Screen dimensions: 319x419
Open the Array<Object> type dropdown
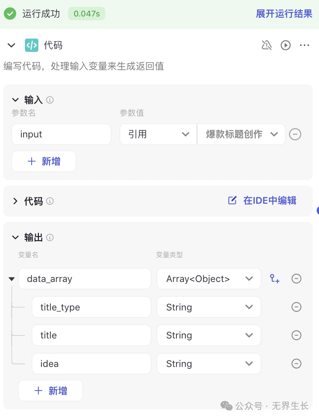[x=209, y=279]
